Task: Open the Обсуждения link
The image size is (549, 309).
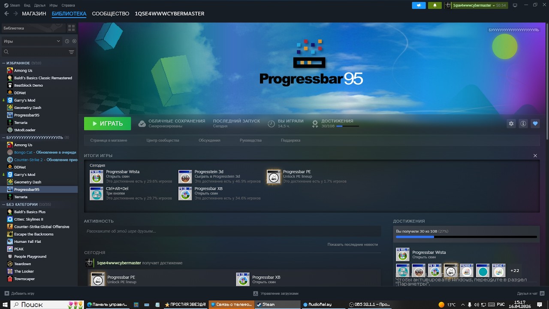Action: [209, 140]
